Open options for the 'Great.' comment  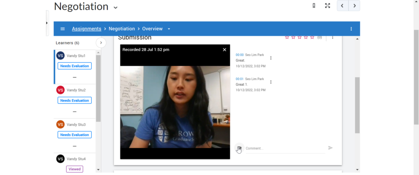click(271, 58)
